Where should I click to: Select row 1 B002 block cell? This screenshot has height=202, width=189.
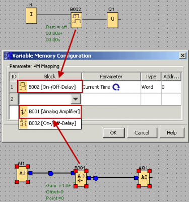point(50,87)
